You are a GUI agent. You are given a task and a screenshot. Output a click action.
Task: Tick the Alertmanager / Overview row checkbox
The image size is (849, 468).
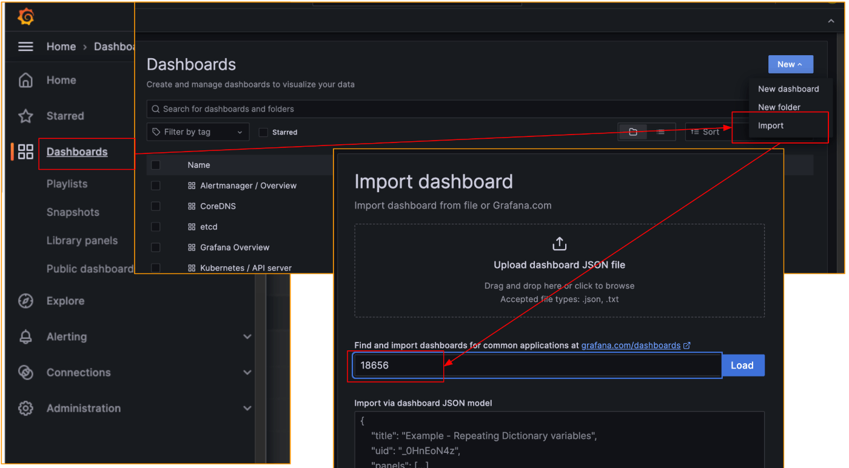click(x=156, y=186)
